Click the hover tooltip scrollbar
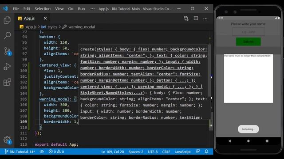 pos(209,70)
